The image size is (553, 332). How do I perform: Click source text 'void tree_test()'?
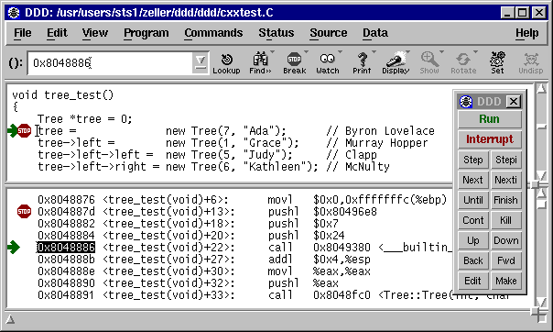click(x=63, y=95)
